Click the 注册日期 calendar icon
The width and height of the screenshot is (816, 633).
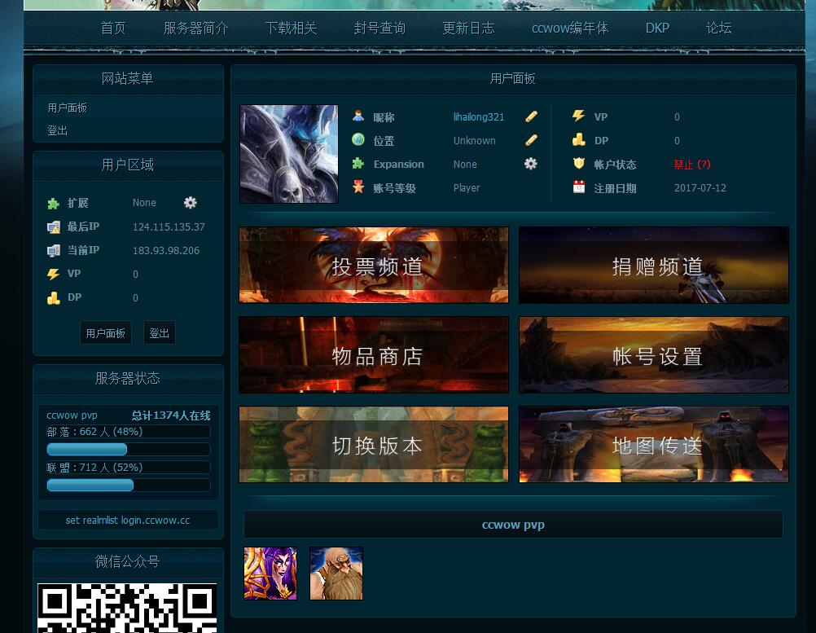pos(579,187)
